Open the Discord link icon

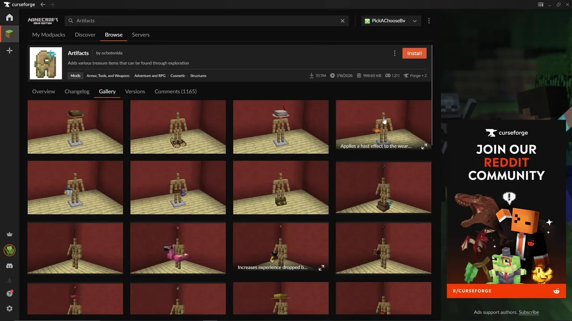click(x=9, y=266)
